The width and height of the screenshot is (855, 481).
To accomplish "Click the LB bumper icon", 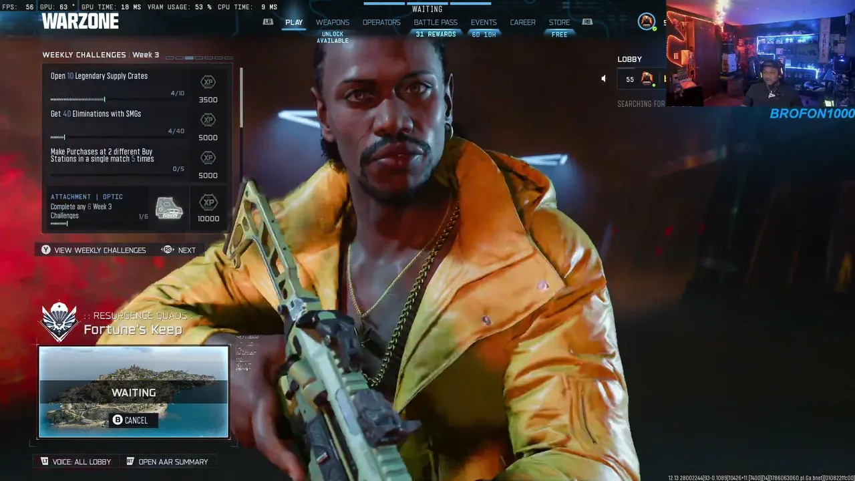I will (269, 22).
